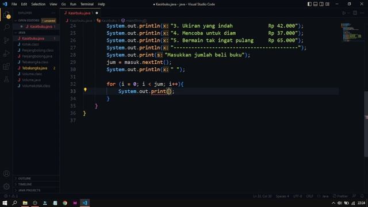Toggle the primary side bar
This screenshot has height=207, width=368.
pyautogui.click(x=309, y=4)
